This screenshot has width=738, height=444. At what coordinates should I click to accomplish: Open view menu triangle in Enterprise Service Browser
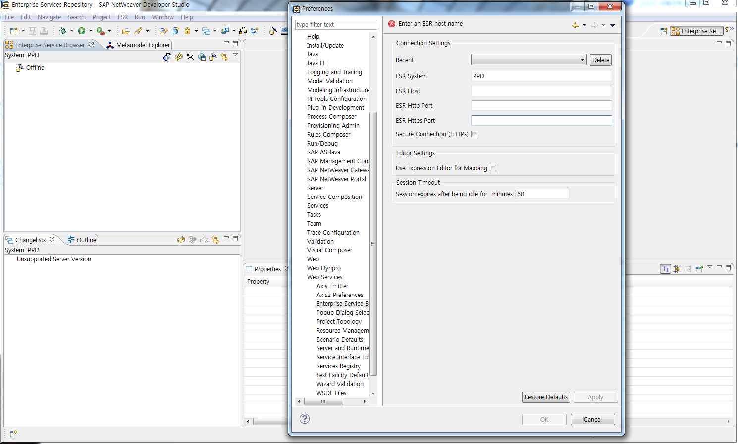tap(235, 55)
